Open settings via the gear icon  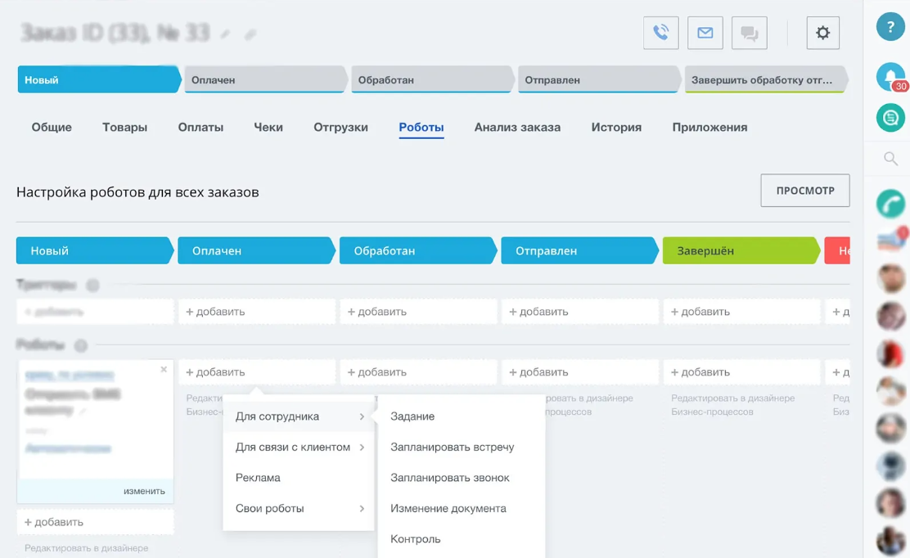click(822, 33)
